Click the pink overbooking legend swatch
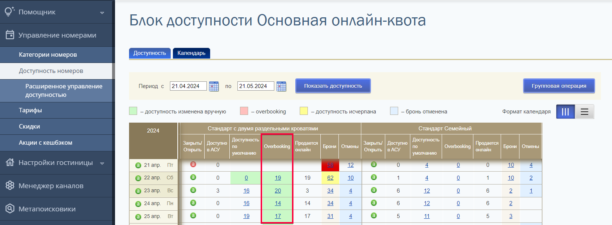The image size is (612, 225). click(244, 111)
